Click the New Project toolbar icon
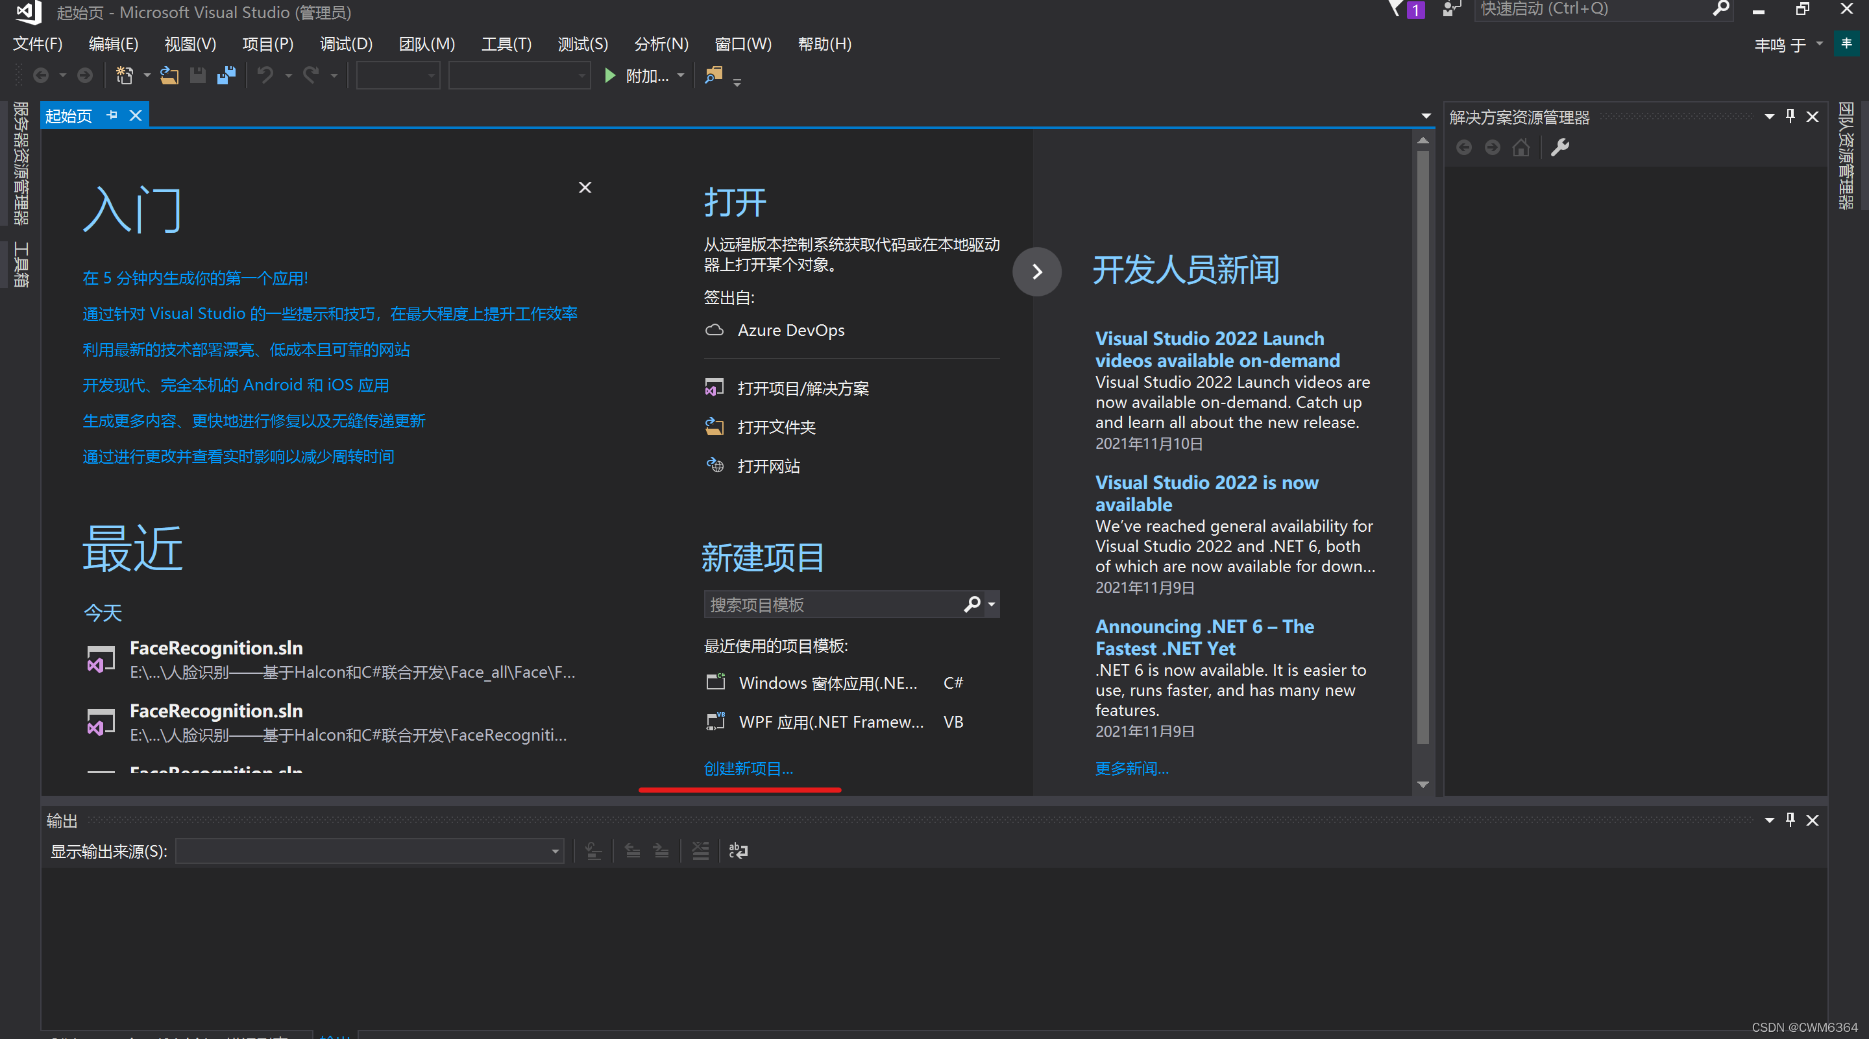Viewport: 1869px width, 1039px height. click(125, 75)
